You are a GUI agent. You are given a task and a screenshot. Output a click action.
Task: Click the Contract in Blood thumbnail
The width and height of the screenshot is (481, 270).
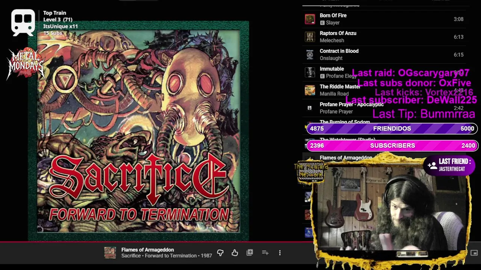pos(310,55)
